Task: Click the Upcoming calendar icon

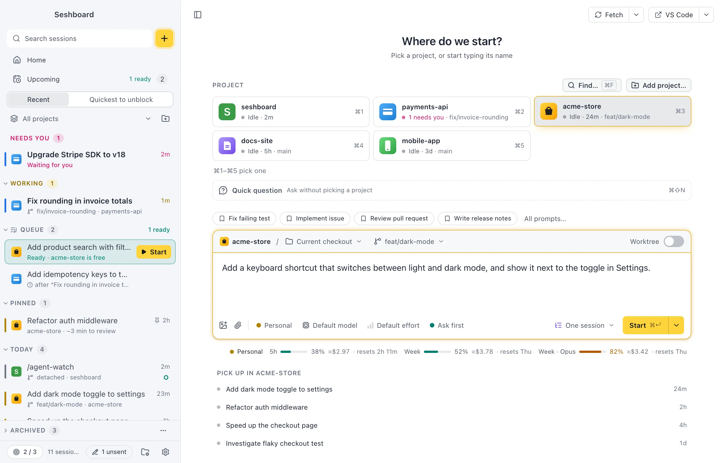Action: pos(17,79)
